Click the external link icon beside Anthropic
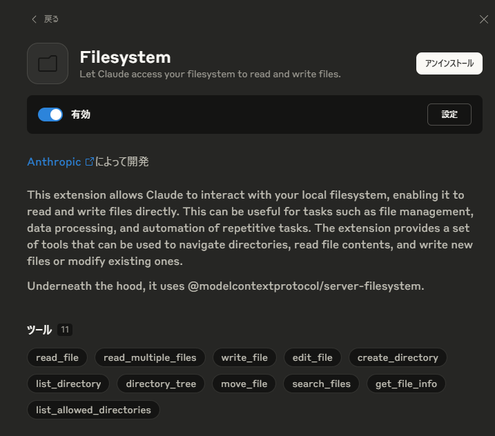Screen dimensions: 495x436 (90, 161)
